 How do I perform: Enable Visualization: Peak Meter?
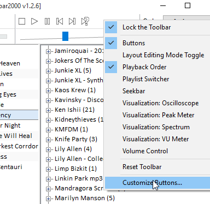(157, 115)
